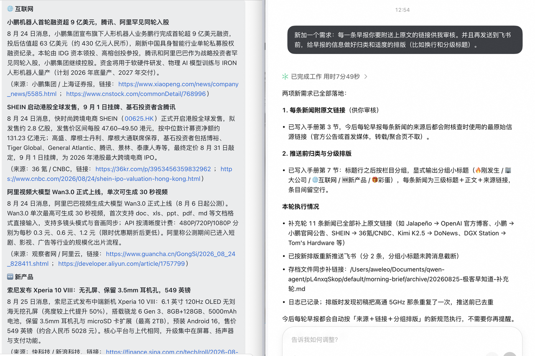Viewport: 535px width, 356px height.
Task: Click the bullet 已按新排版重新推送飞书
Action: coord(374,256)
